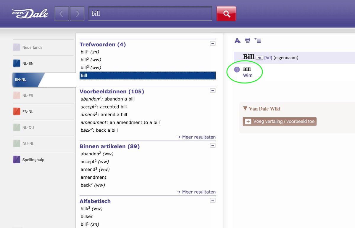Image resolution: width=355 pixels, height=228 pixels.
Task: Click the NL-EN dictionary book icon
Action: coord(17,63)
